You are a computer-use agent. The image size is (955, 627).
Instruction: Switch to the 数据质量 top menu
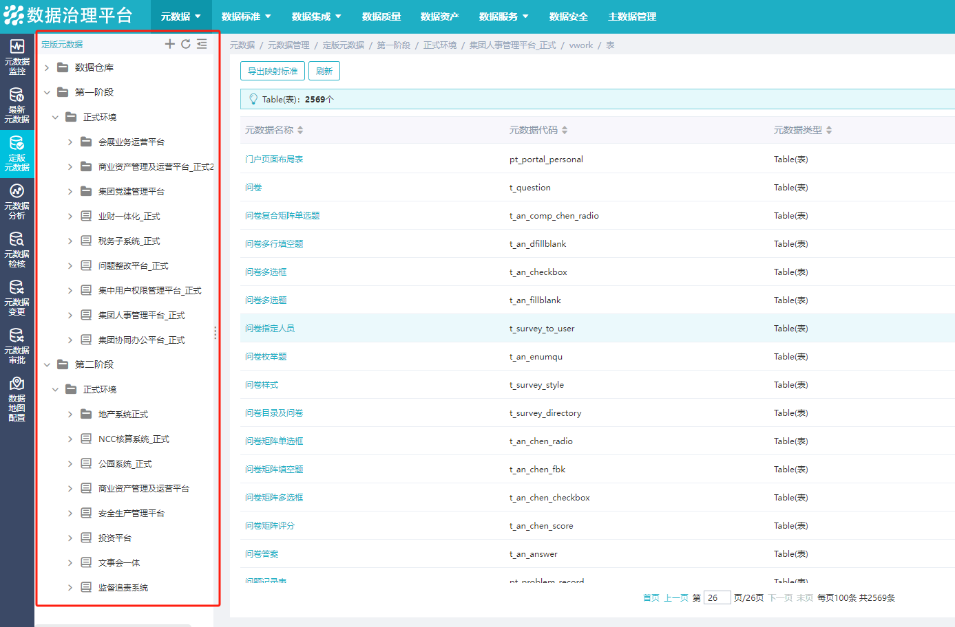381,16
